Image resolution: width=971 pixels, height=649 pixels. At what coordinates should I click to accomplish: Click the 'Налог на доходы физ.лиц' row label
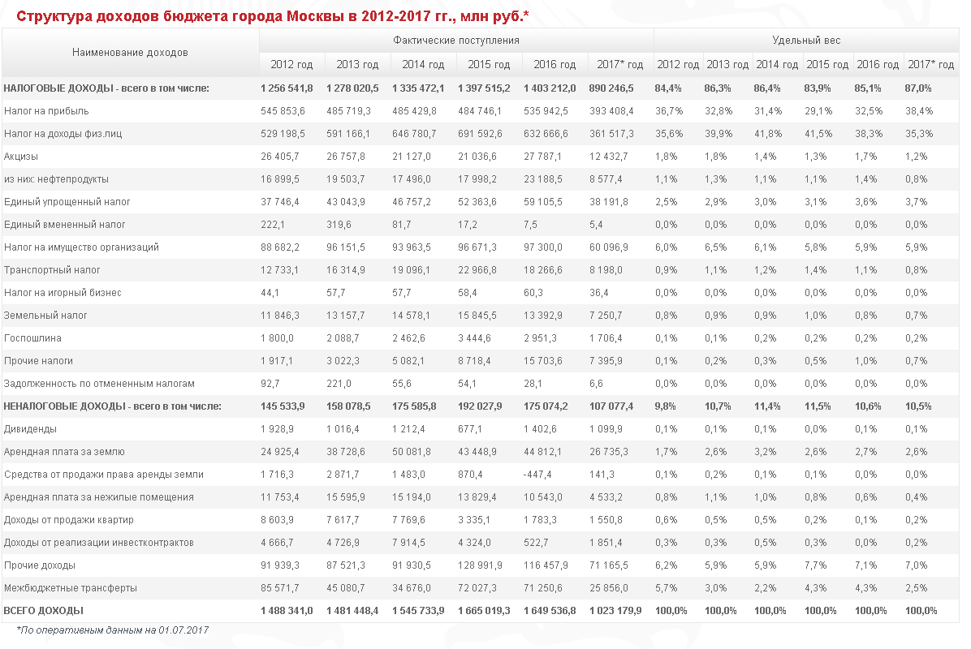(63, 134)
